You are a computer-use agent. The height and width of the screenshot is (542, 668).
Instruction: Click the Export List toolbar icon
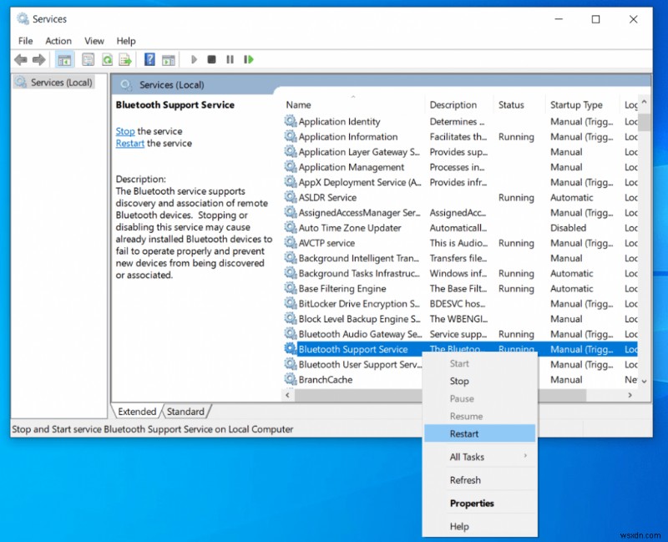(x=125, y=59)
